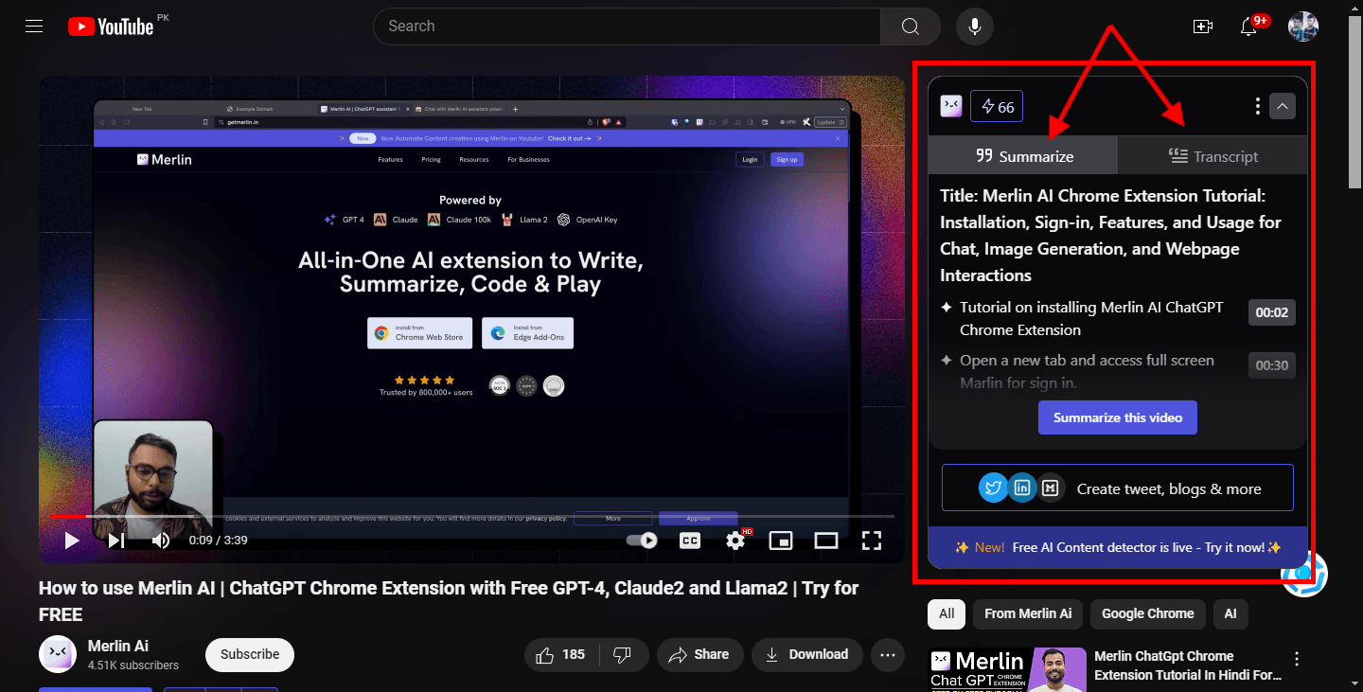Enable the miniplayer

(781, 541)
